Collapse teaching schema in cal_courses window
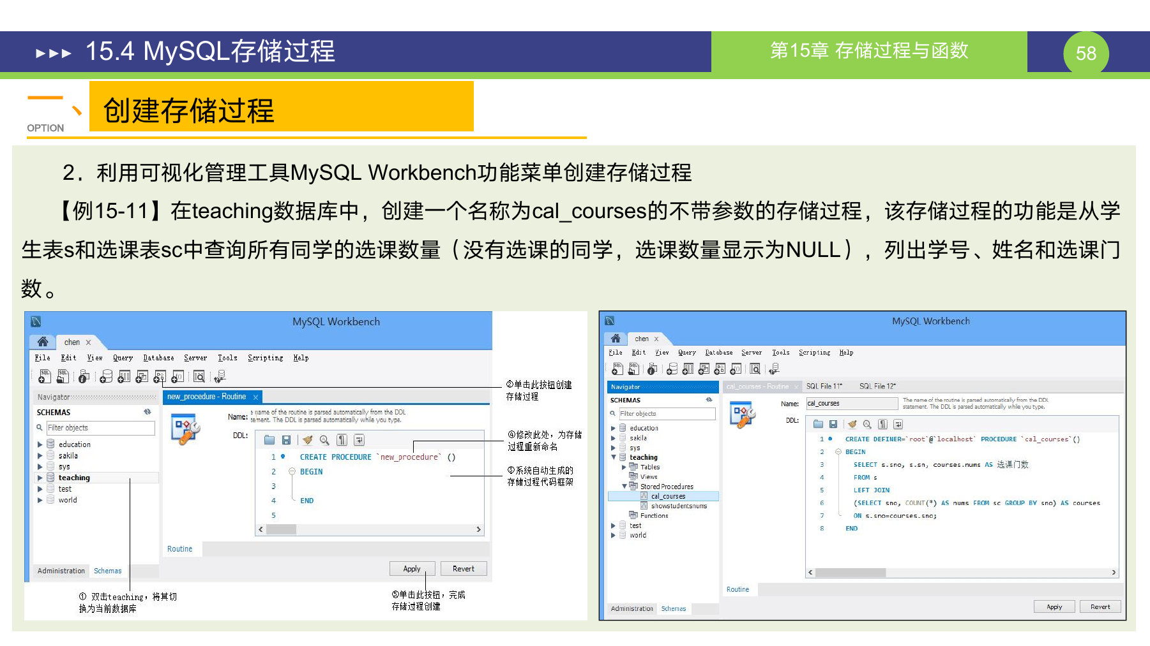1150x646 pixels. tap(614, 457)
